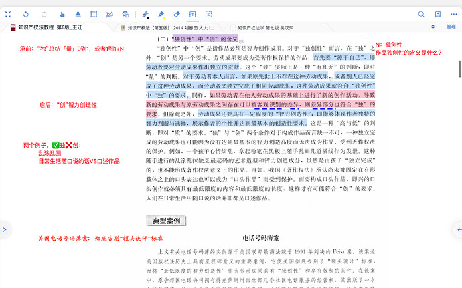Select red note 启后："创"智力创造性
Viewport: 462px width, 288px height.
pos(68,105)
